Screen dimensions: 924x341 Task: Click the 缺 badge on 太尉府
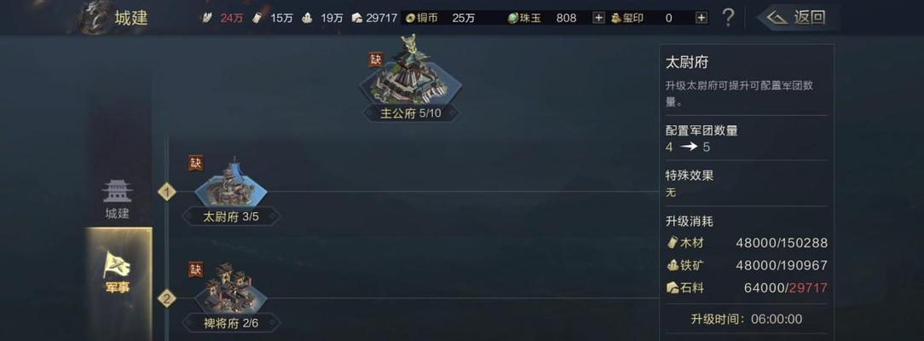pyautogui.click(x=196, y=163)
